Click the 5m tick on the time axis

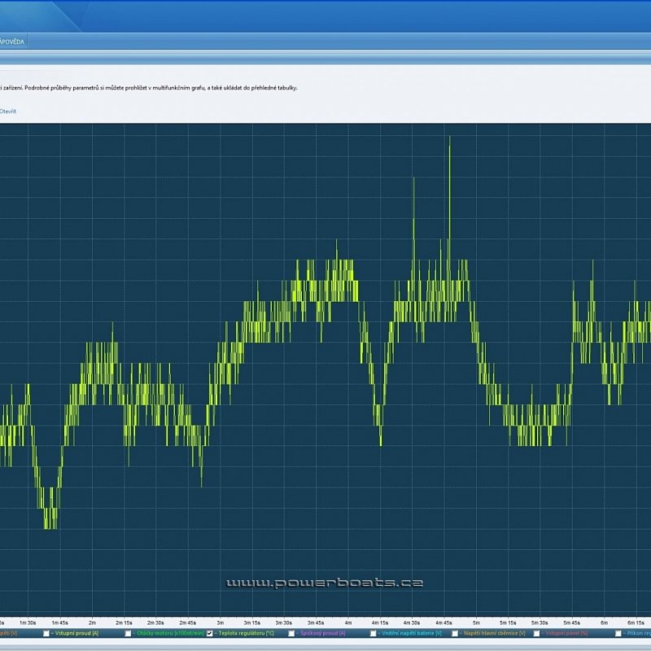tap(475, 623)
